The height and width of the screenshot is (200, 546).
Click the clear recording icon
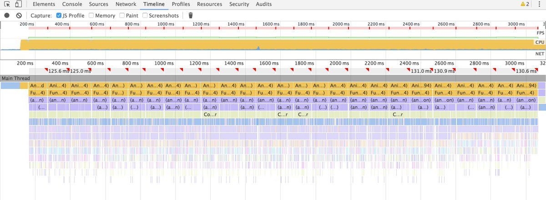(19, 15)
